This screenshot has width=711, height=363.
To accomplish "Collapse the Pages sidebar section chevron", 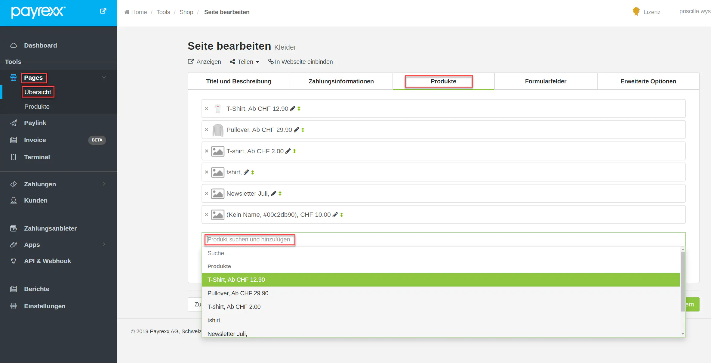I will 104,77.
